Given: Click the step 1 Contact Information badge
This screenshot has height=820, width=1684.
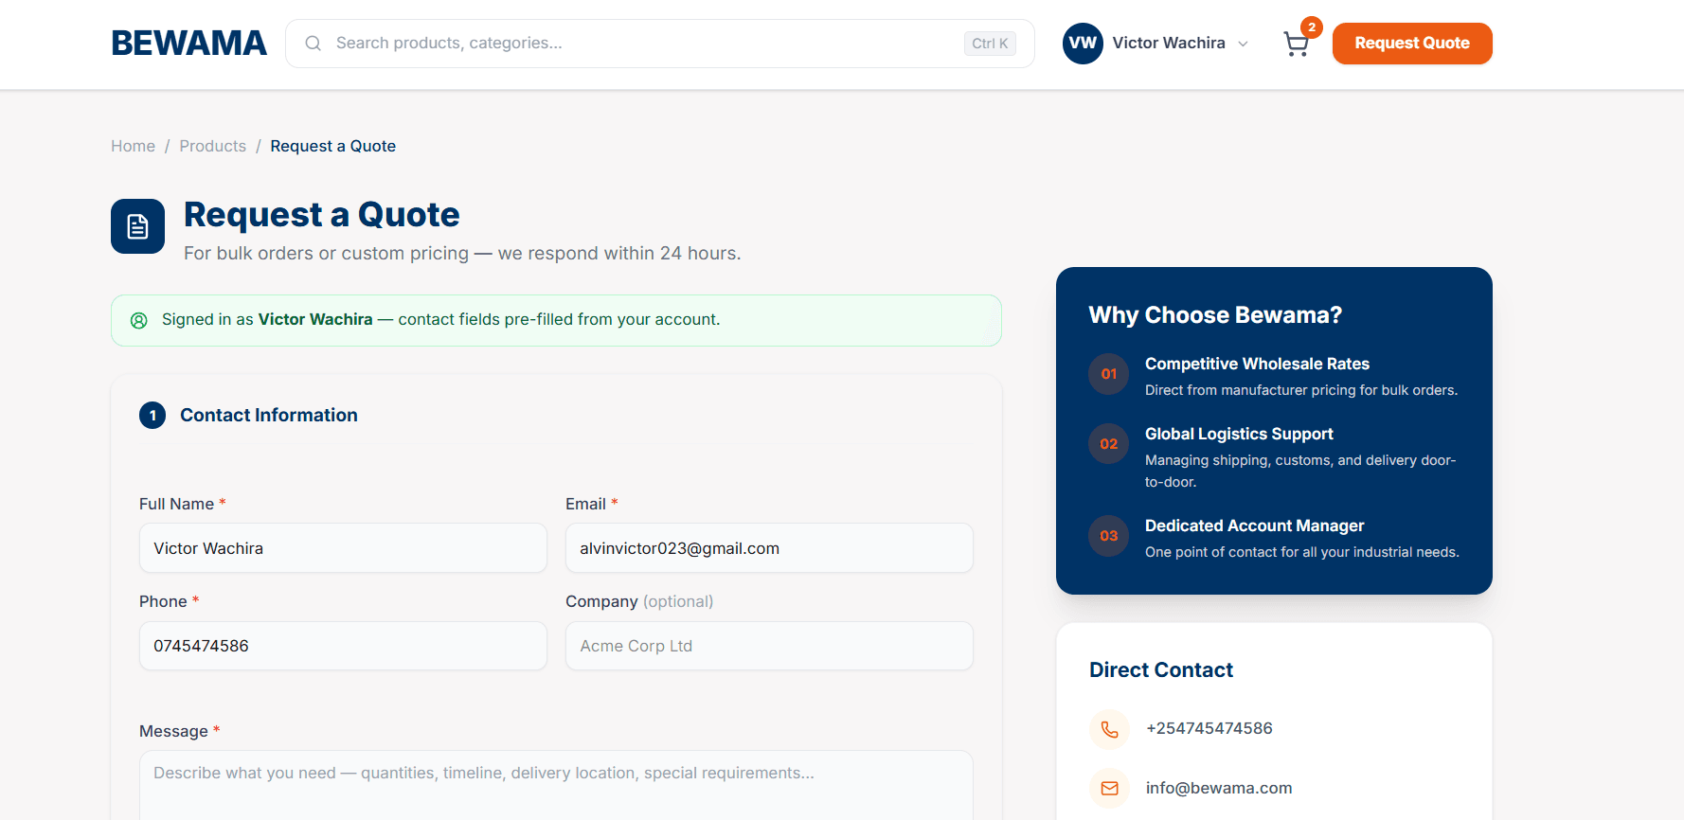Looking at the screenshot, I should 152,416.
